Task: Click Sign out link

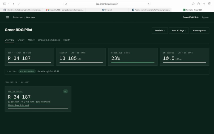Action: [x=205, y=17]
